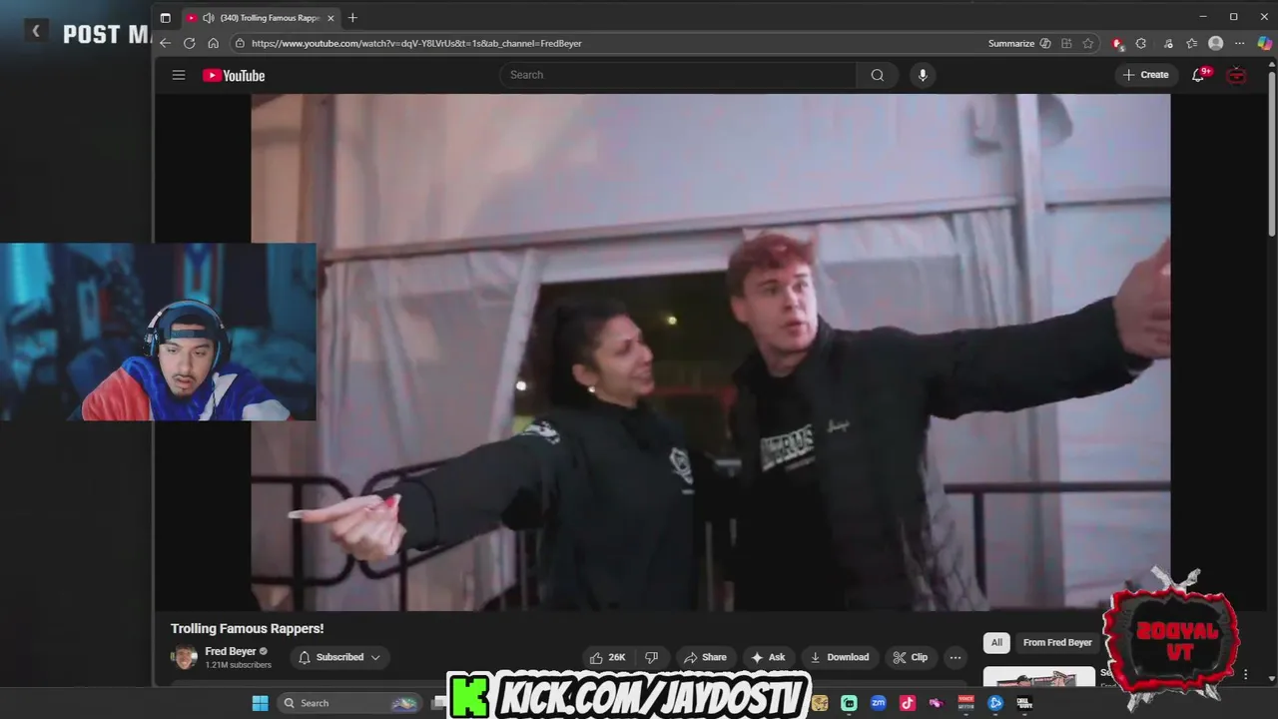The height and width of the screenshot is (719, 1278).
Task: Mute the tab using speaker icon
Action: [208, 18]
